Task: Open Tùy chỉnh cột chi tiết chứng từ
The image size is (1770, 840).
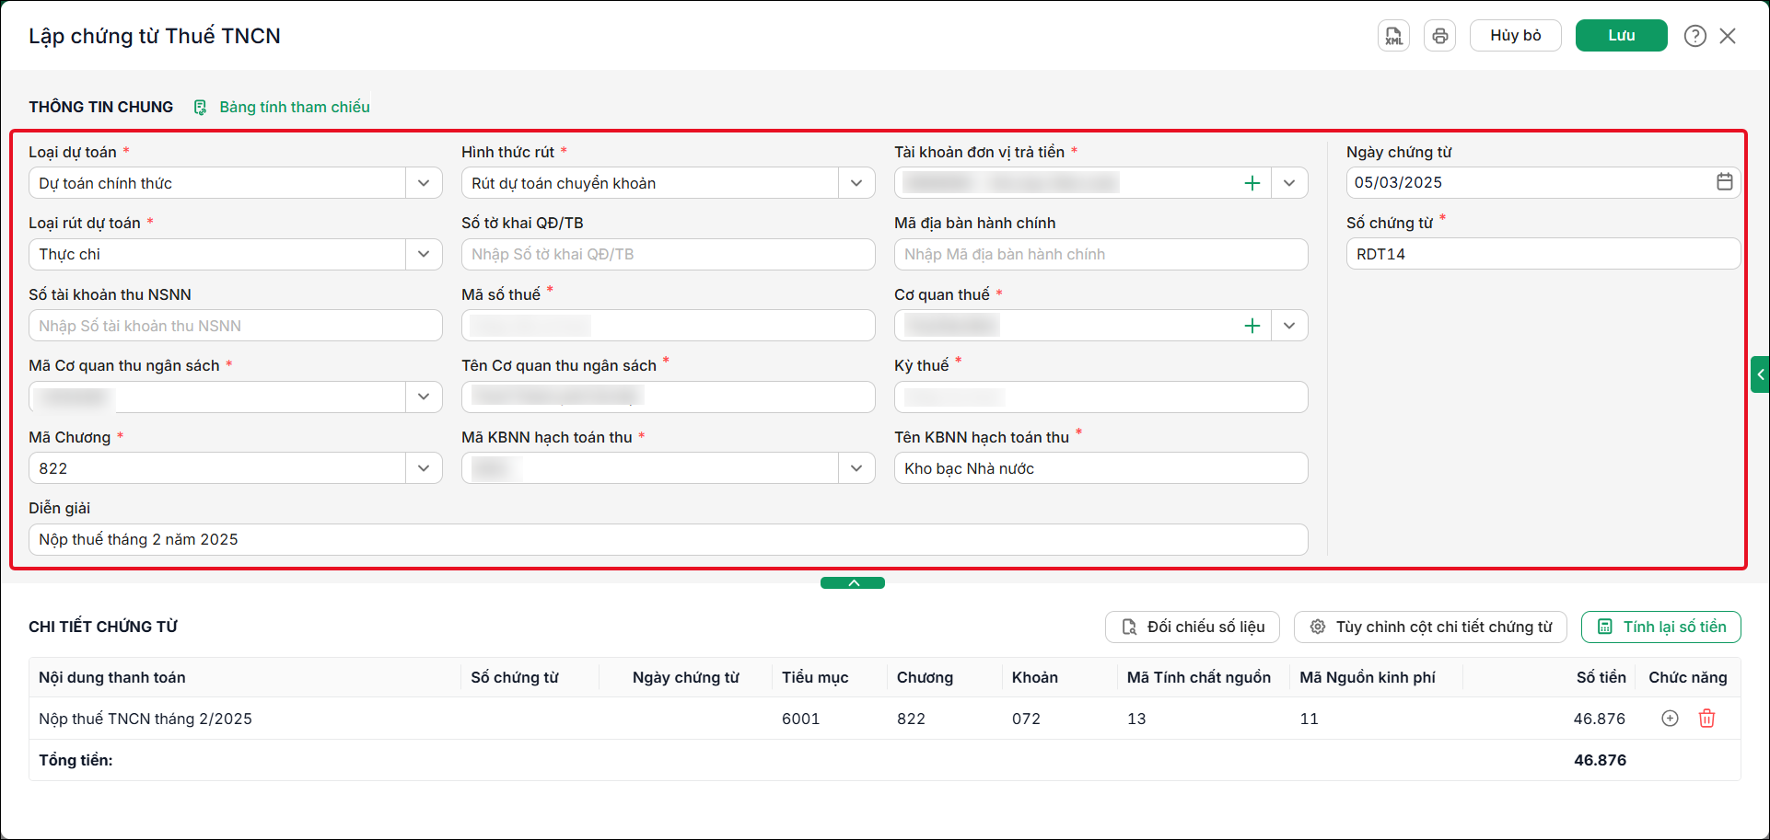Action: click(x=1430, y=627)
